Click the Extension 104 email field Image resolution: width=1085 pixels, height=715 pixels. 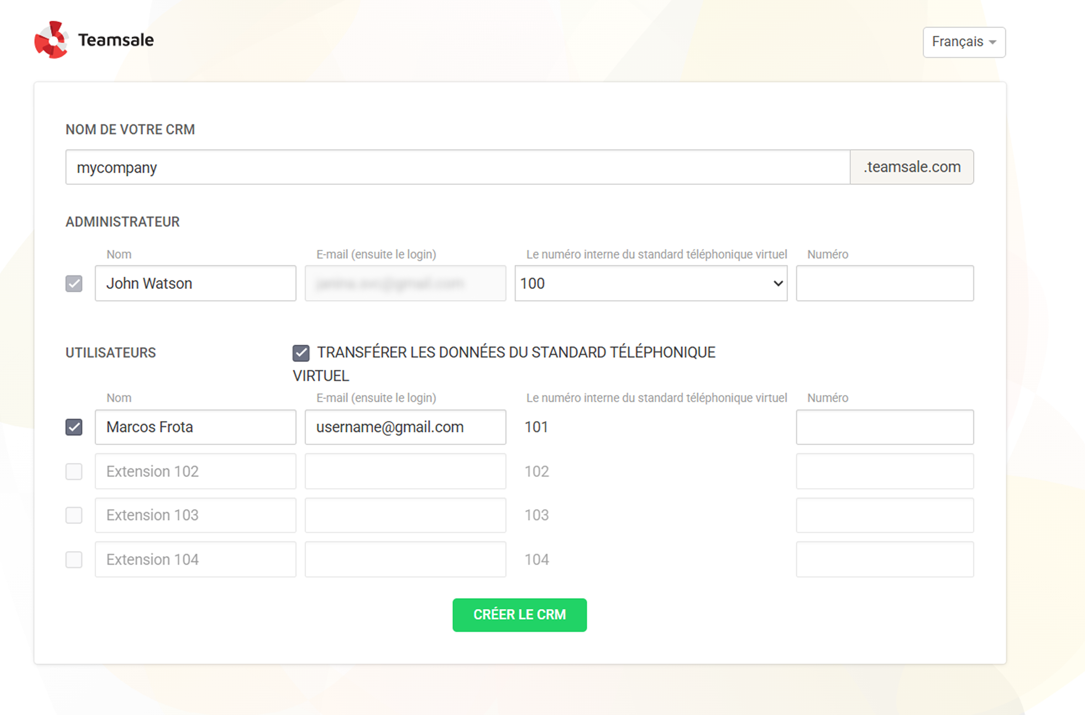pos(405,559)
